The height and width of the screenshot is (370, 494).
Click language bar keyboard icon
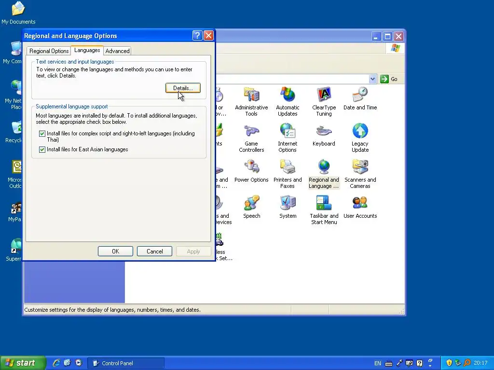click(389, 364)
